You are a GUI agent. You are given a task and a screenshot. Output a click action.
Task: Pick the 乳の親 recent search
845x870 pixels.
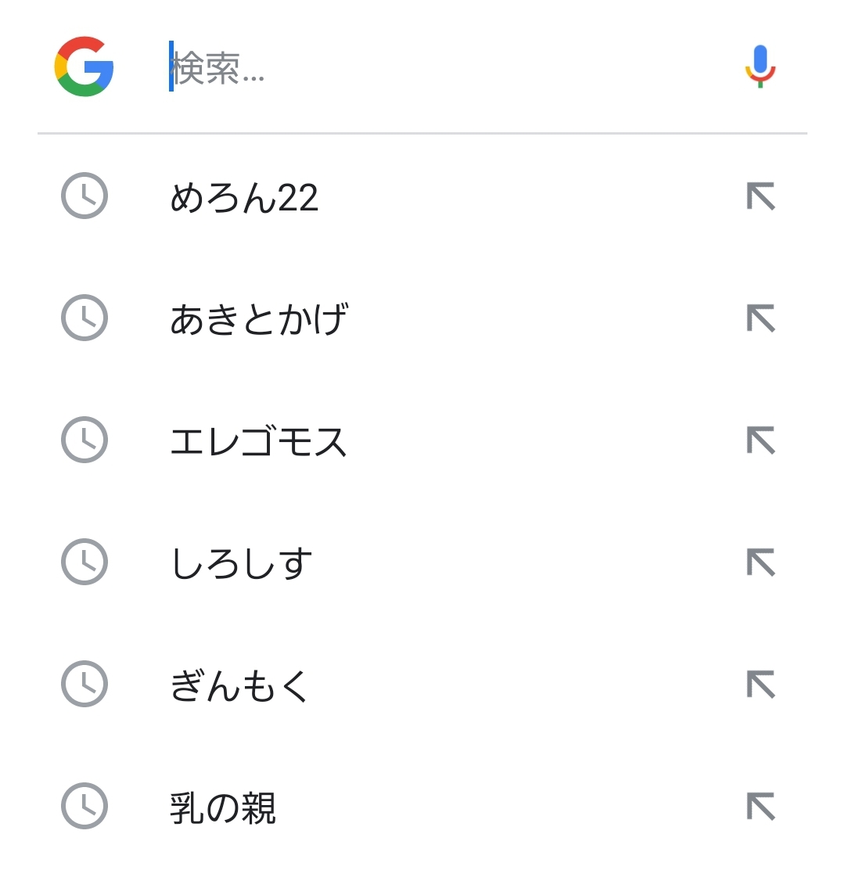[223, 807]
